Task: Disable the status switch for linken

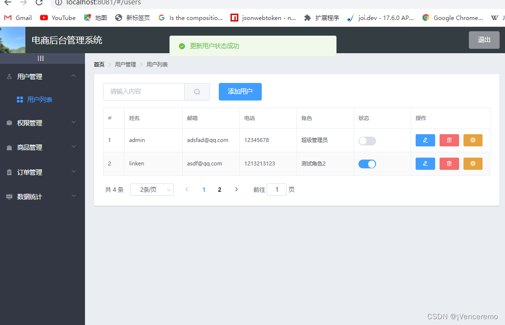Action: coord(367,164)
